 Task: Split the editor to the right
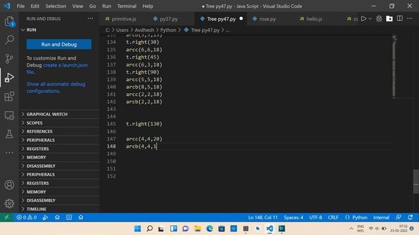400,18
